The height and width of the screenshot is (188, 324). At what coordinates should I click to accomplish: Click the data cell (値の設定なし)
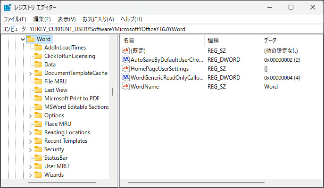pyautogui.click(x=281, y=50)
